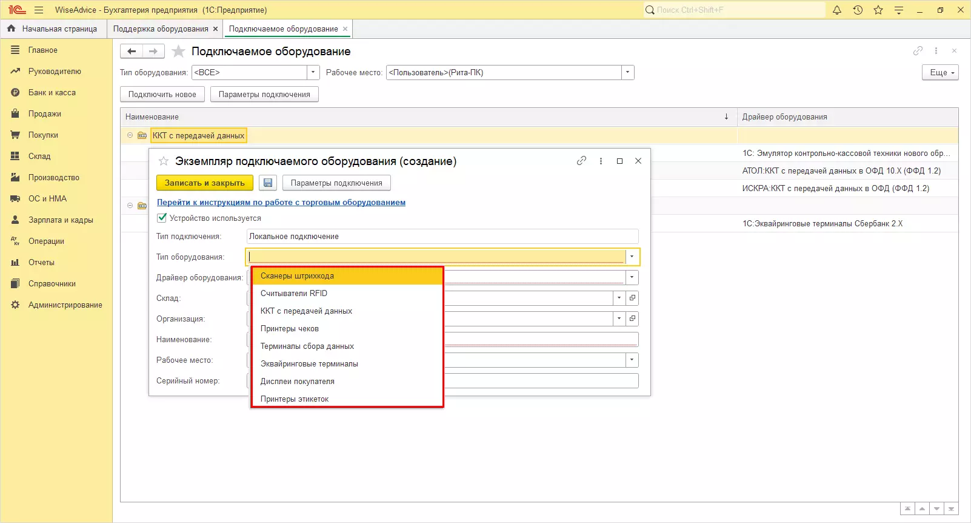Viewport: 971px width, 523px height.
Task: Click Записать и закрыть button
Action: tap(205, 183)
